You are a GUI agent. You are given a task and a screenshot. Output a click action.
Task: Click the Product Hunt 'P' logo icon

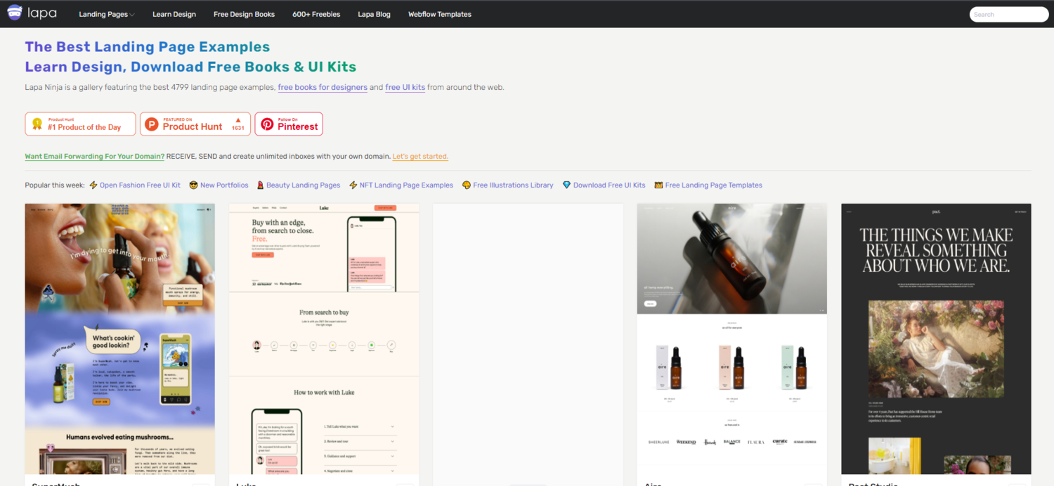point(151,124)
